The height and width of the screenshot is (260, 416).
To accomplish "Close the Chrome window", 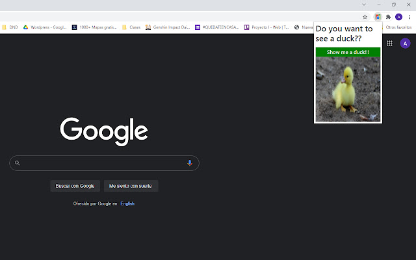I will coord(409,5).
